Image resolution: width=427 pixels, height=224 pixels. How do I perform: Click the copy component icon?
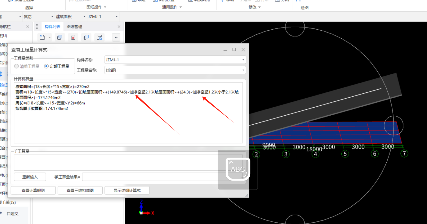point(60,37)
